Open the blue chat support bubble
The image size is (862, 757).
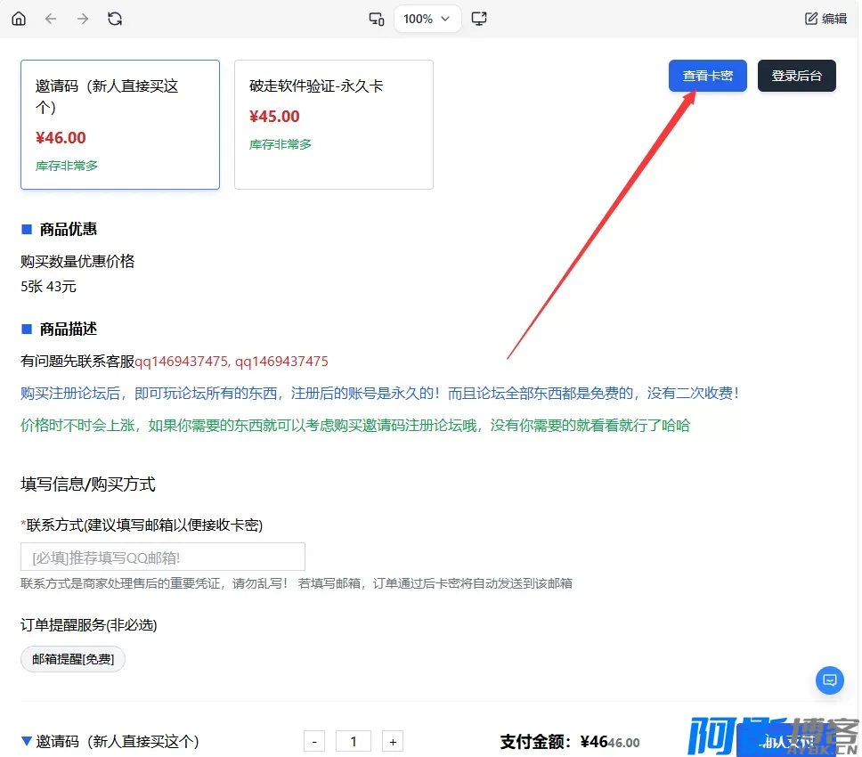point(830,680)
